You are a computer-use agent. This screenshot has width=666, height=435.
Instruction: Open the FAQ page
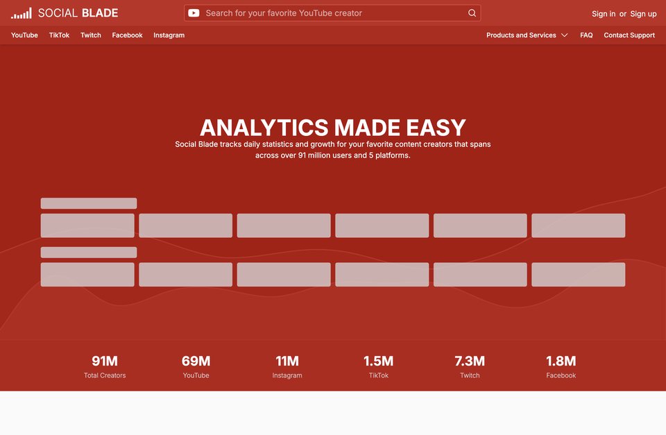pos(586,35)
